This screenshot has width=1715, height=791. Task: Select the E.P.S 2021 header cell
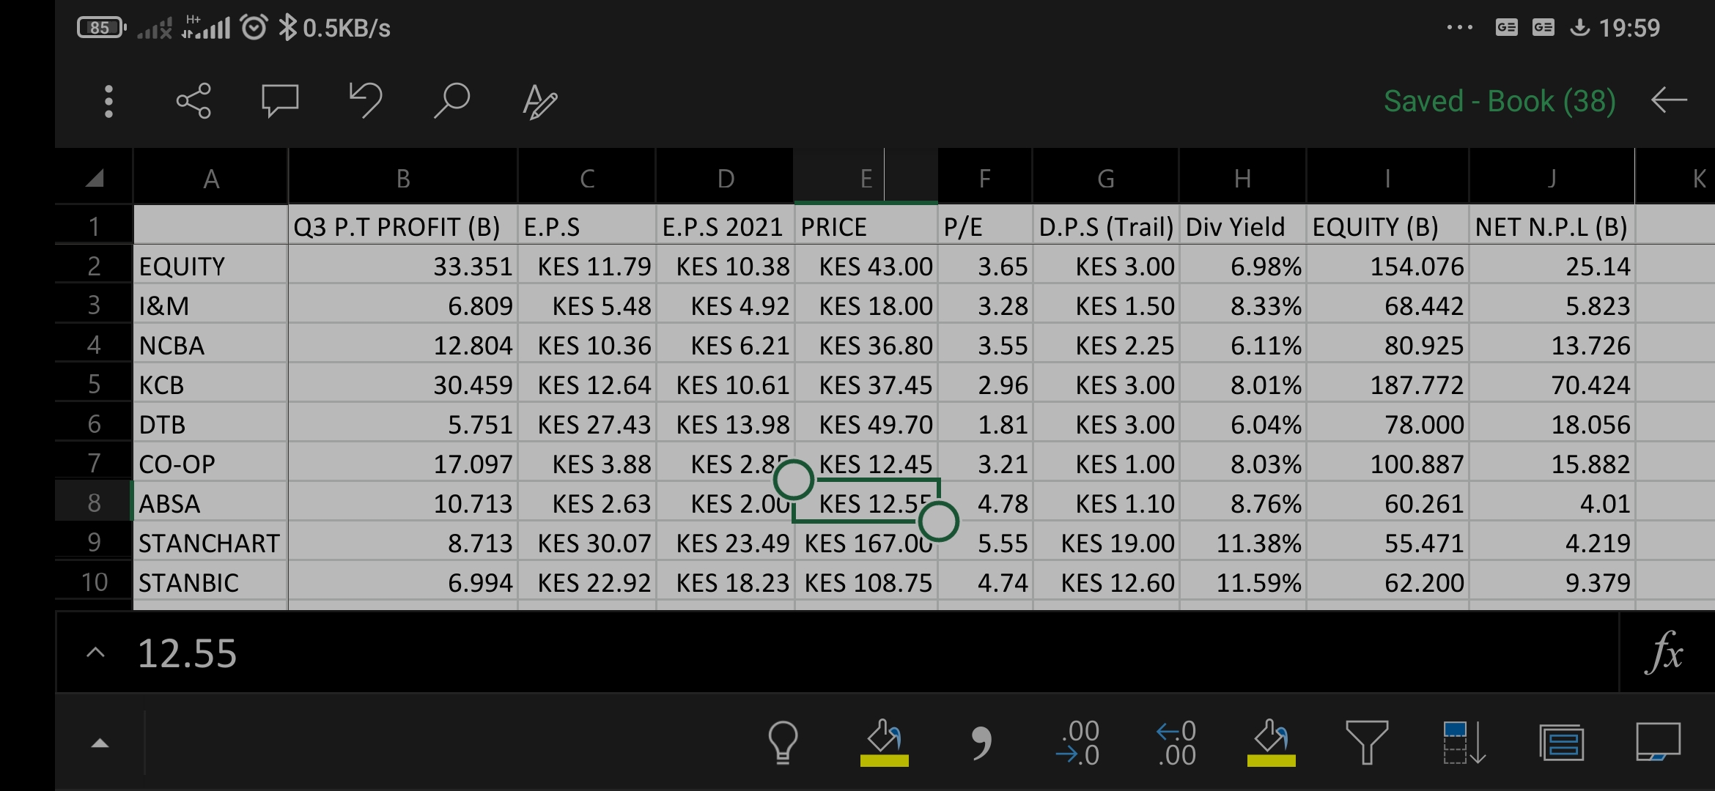click(x=726, y=226)
